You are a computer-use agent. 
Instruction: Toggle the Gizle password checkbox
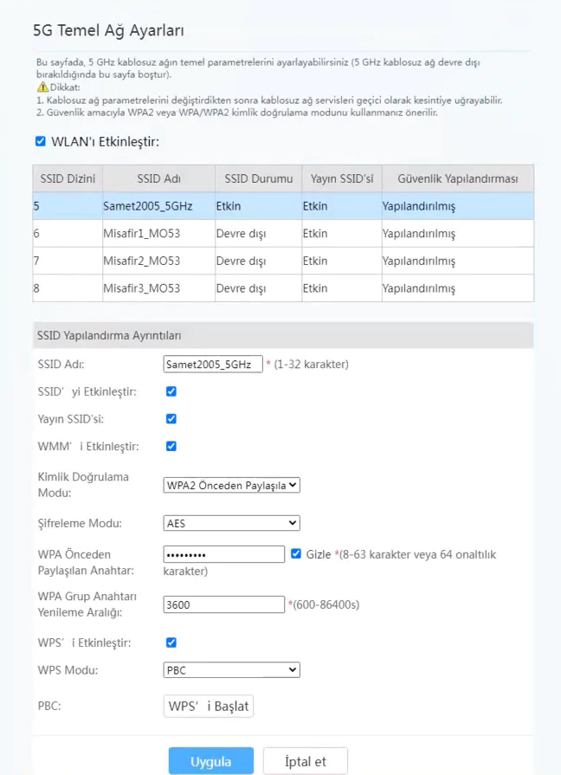coord(296,554)
